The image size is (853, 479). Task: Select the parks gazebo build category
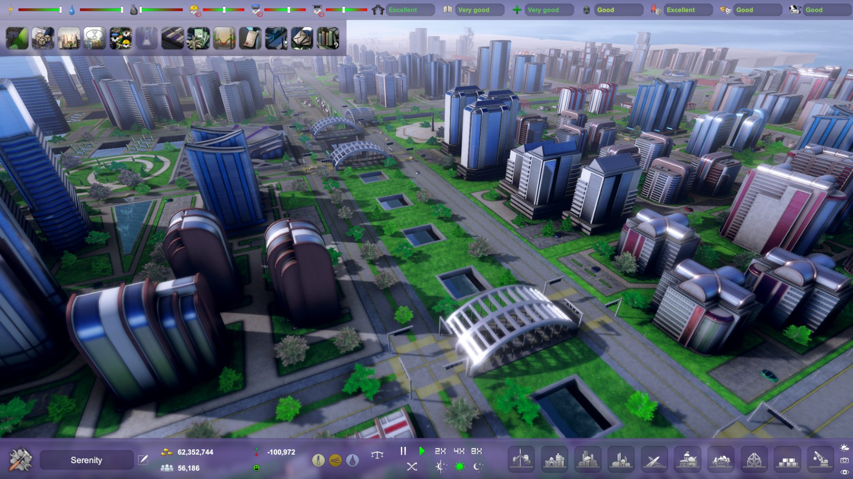721,459
